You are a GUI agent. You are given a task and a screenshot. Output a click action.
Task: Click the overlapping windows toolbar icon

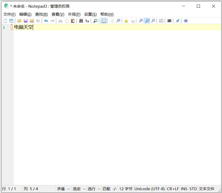pos(11,21)
